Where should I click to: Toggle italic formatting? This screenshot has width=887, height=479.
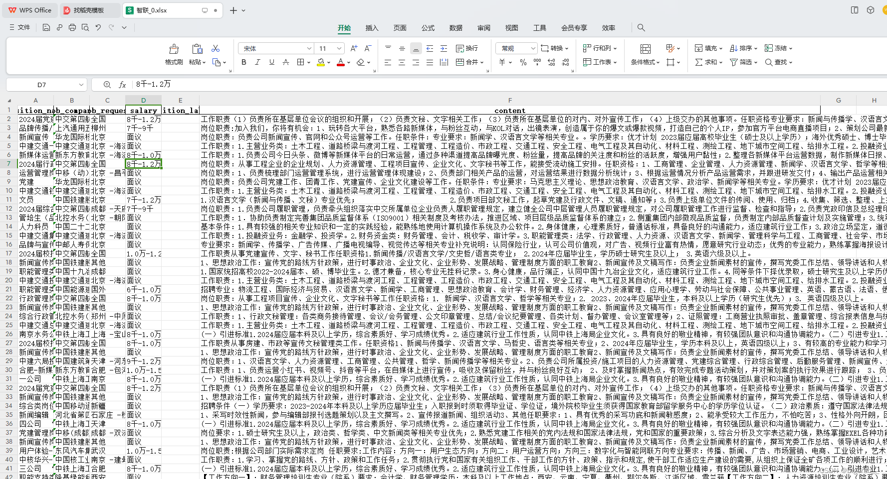(257, 62)
